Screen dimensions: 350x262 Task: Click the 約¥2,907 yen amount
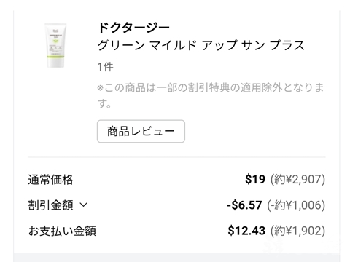(297, 180)
